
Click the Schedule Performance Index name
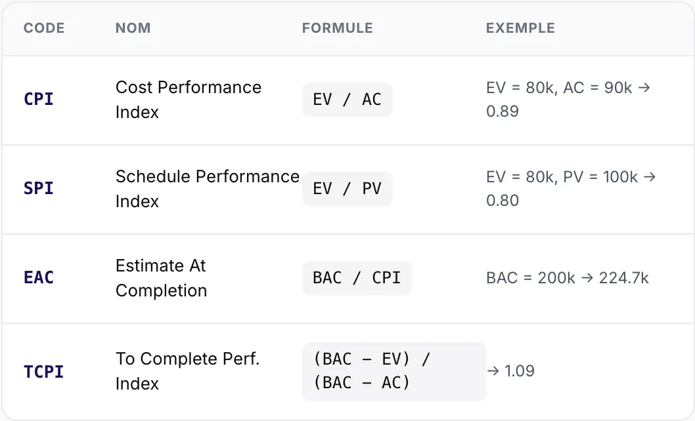click(x=208, y=189)
